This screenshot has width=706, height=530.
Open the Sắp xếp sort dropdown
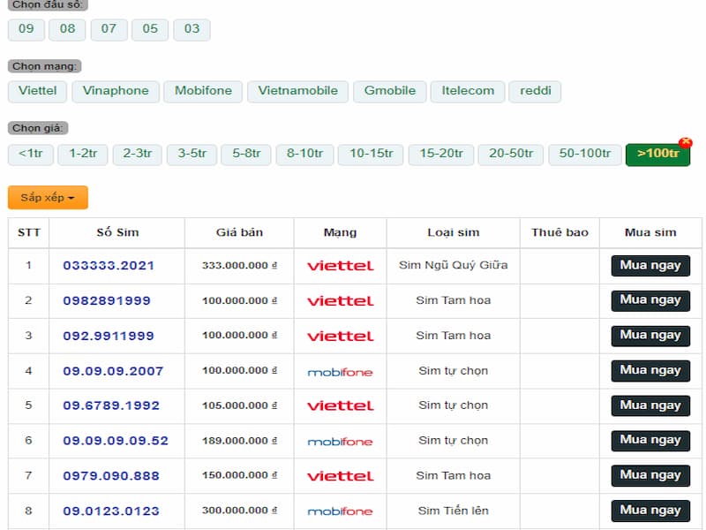click(x=48, y=197)
